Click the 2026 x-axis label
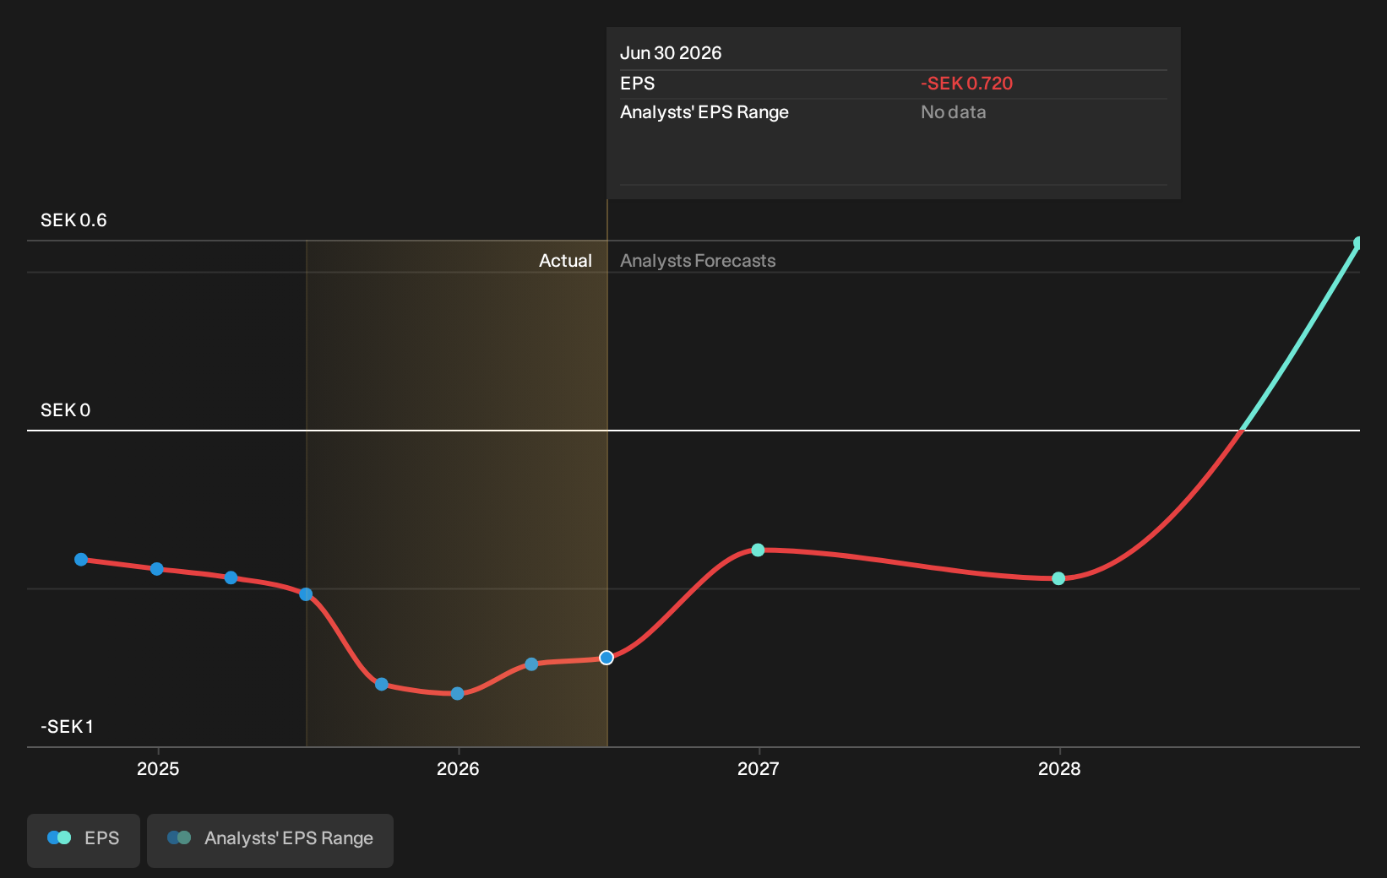Image resolution: width=1387 pixels, height=878 pixels. pyautogui.click(x=458, y=769)
